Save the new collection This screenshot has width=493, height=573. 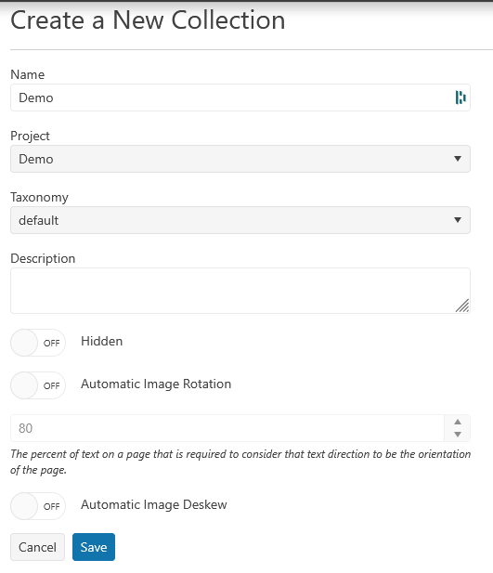[x=94, y=547]
